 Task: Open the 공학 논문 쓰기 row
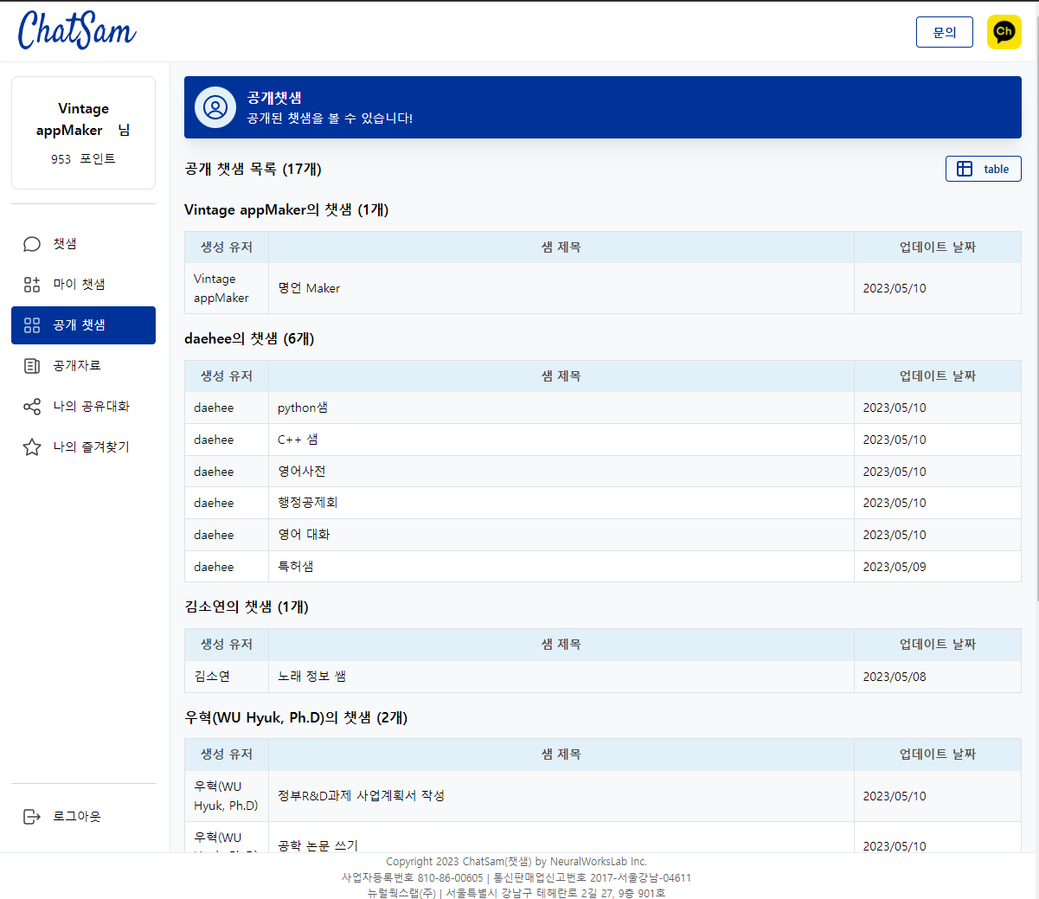pyautogui.click(x=603, y=838)
